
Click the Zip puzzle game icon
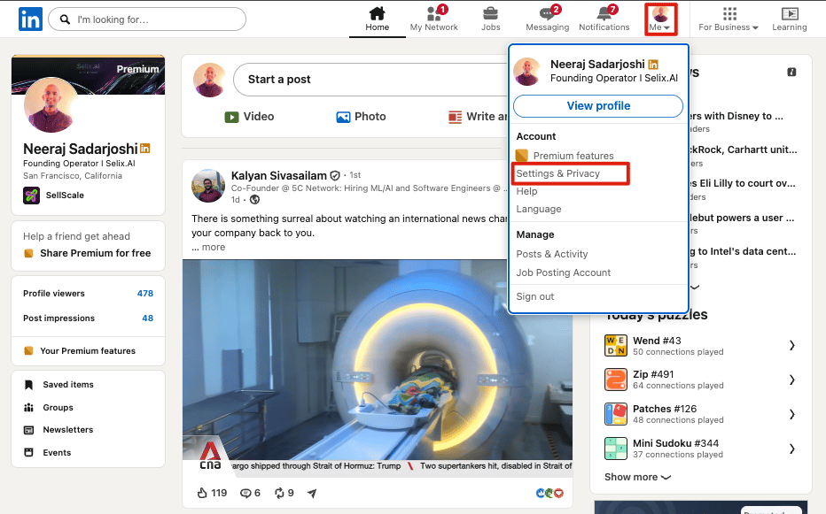[615, 380]
